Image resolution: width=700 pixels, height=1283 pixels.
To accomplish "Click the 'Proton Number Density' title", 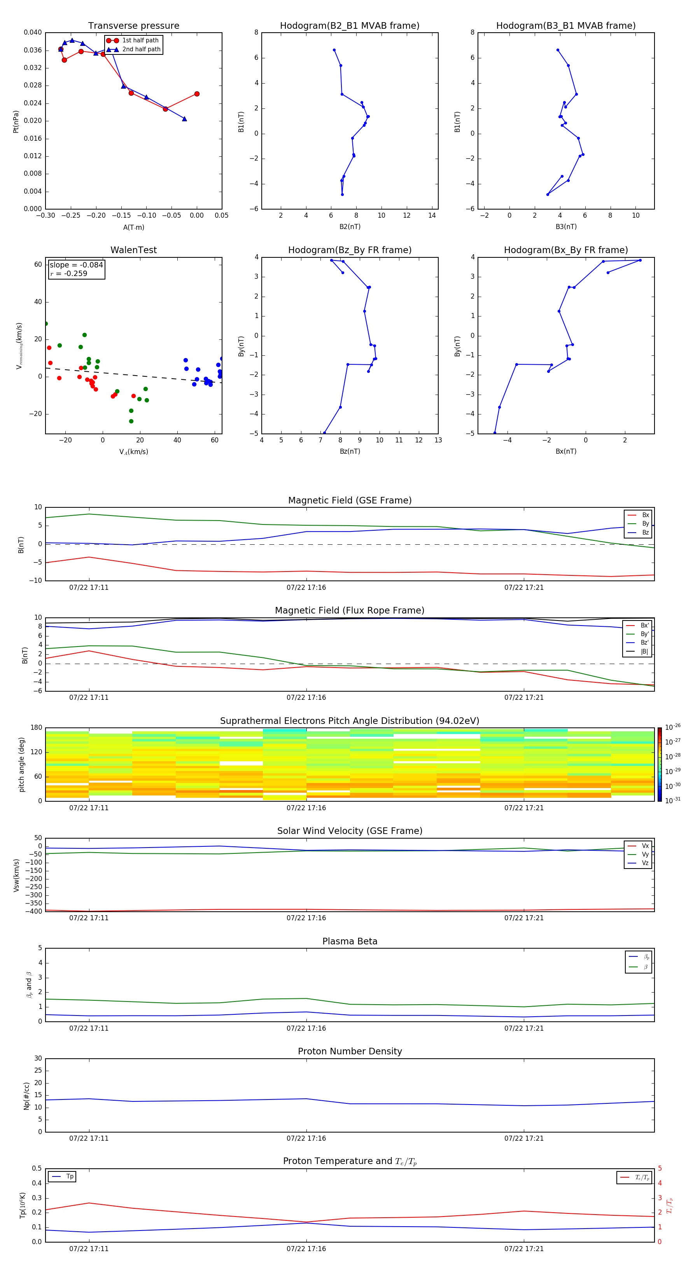I will (x=350, y=1051).
